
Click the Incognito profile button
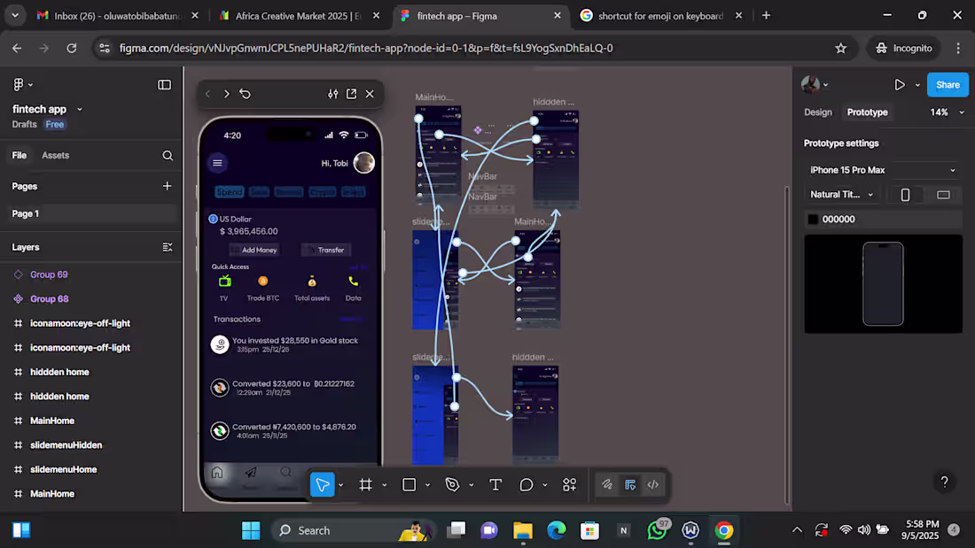coord(903,48)
